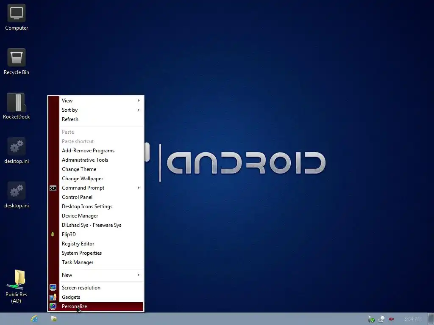
Task: Click the Flip3D menu icon
Action: pos(53,234)
